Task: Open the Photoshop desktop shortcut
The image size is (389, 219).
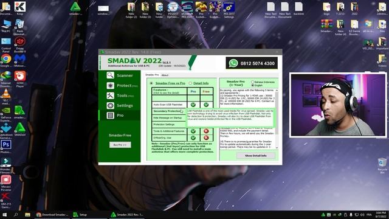Action: [x=5, y=147]
